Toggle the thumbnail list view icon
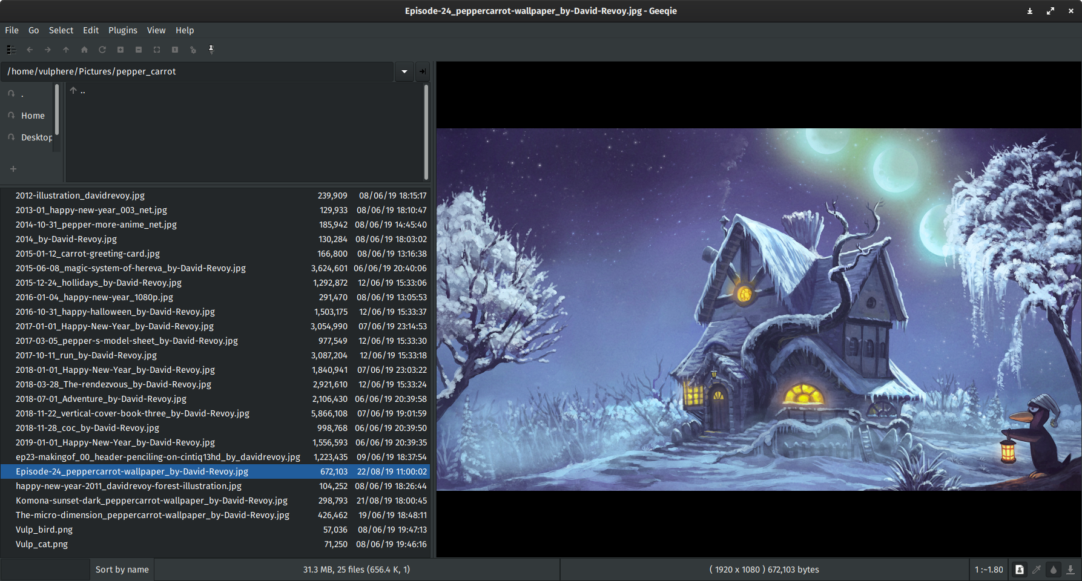The height and width of the screenshot is (581, 1082). tap(12, 50)
